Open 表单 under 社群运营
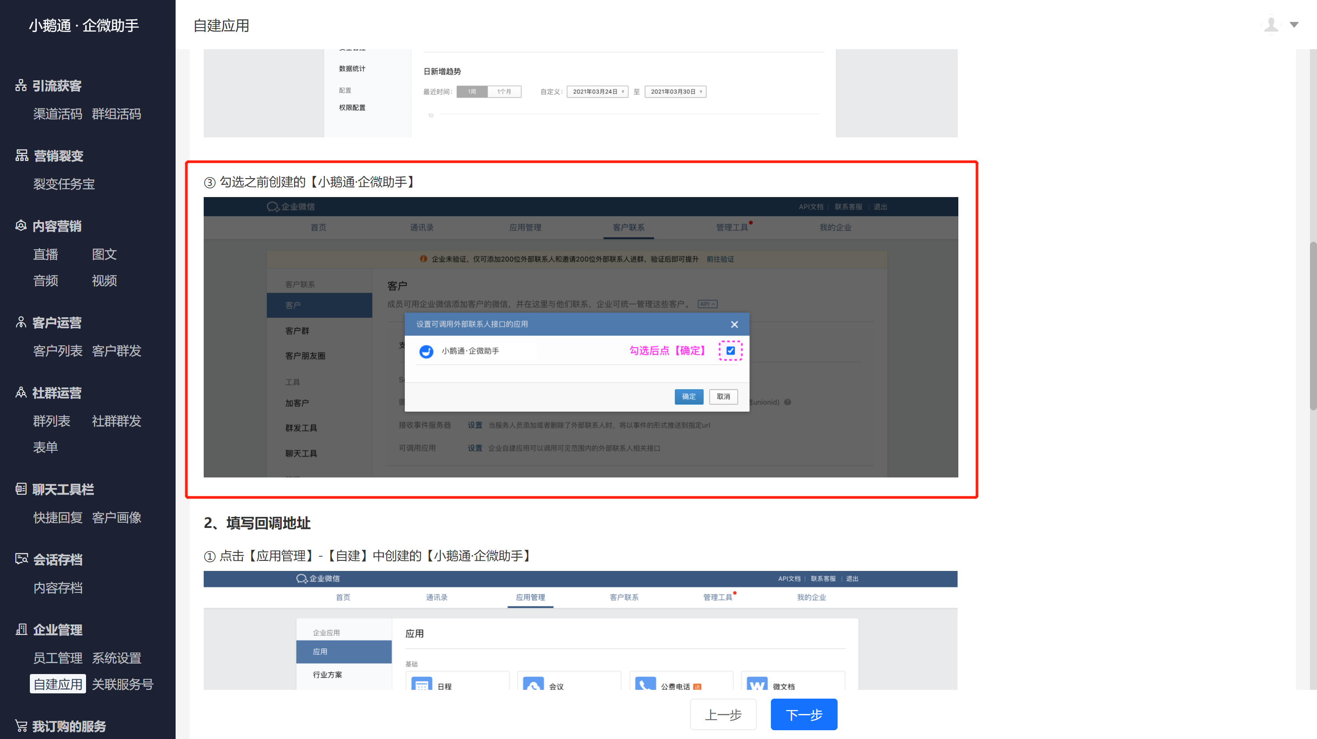This screenshot has width=1317, height=739. (46, 447)
